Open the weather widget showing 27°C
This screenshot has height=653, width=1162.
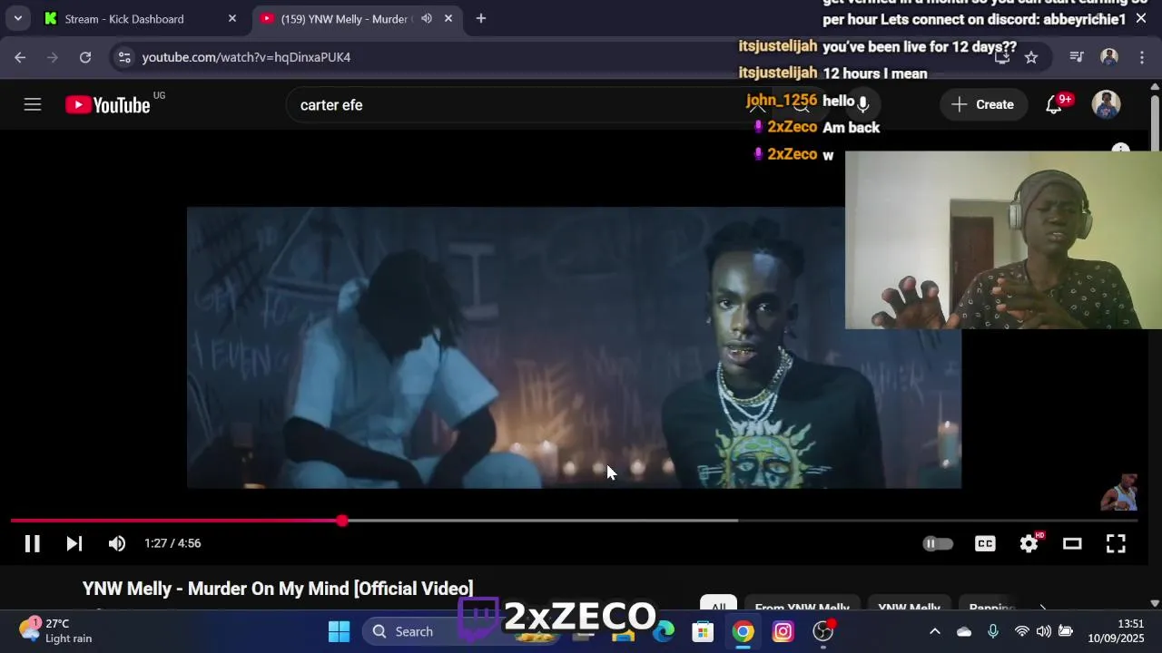tap(56, 630)
